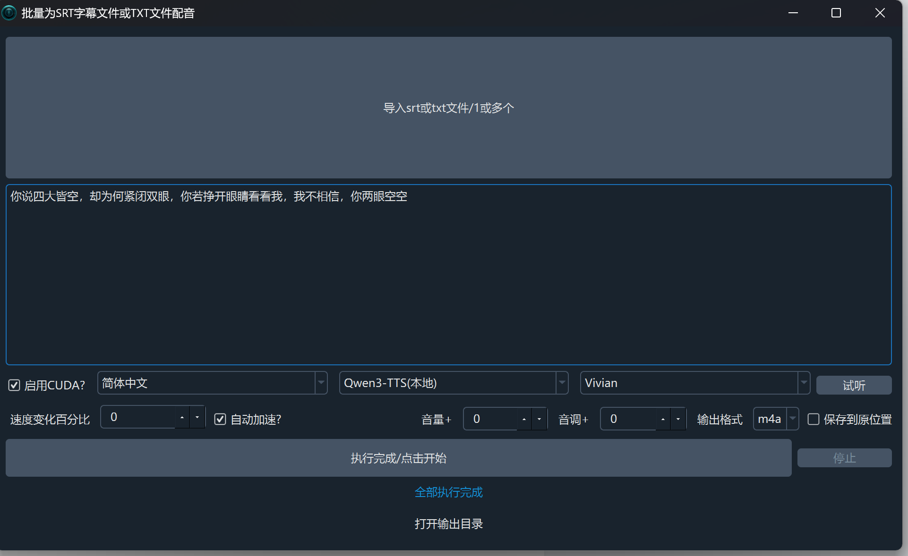This screenshot has width=908, height=556.
Task: Click inside the subtitle text editing box
Action: pyautogui.click(x=448, y=283)
